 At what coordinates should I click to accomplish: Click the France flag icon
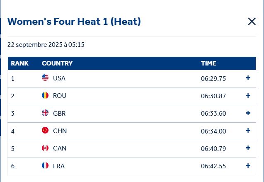pyautogui.click(x=45, y=166)
